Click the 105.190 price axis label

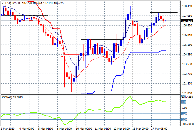coord(187,45)
